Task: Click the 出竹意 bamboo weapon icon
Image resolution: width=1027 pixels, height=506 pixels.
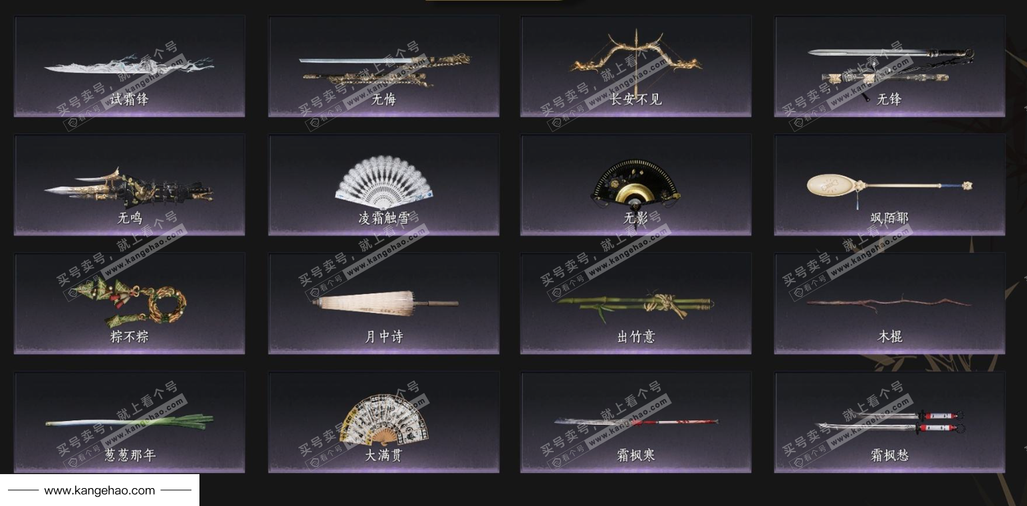Action: click(636, 305)
